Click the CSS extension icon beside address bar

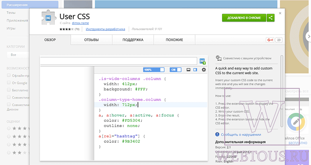(203, 61)
